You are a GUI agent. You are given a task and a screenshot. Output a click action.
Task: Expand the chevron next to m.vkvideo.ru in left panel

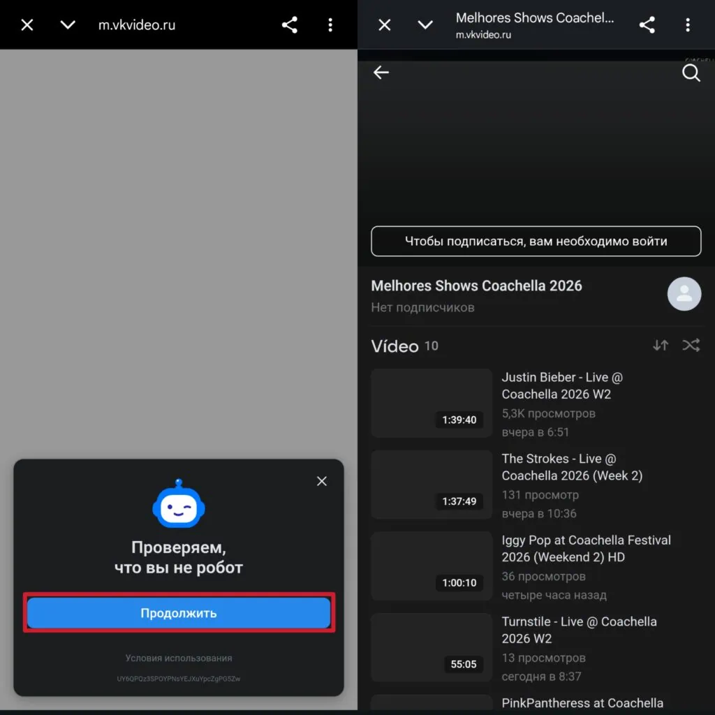click(x=68, y=24)
